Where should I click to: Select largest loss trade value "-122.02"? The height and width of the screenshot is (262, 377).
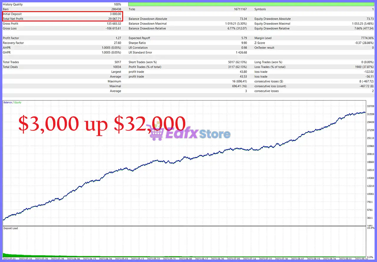368,72
